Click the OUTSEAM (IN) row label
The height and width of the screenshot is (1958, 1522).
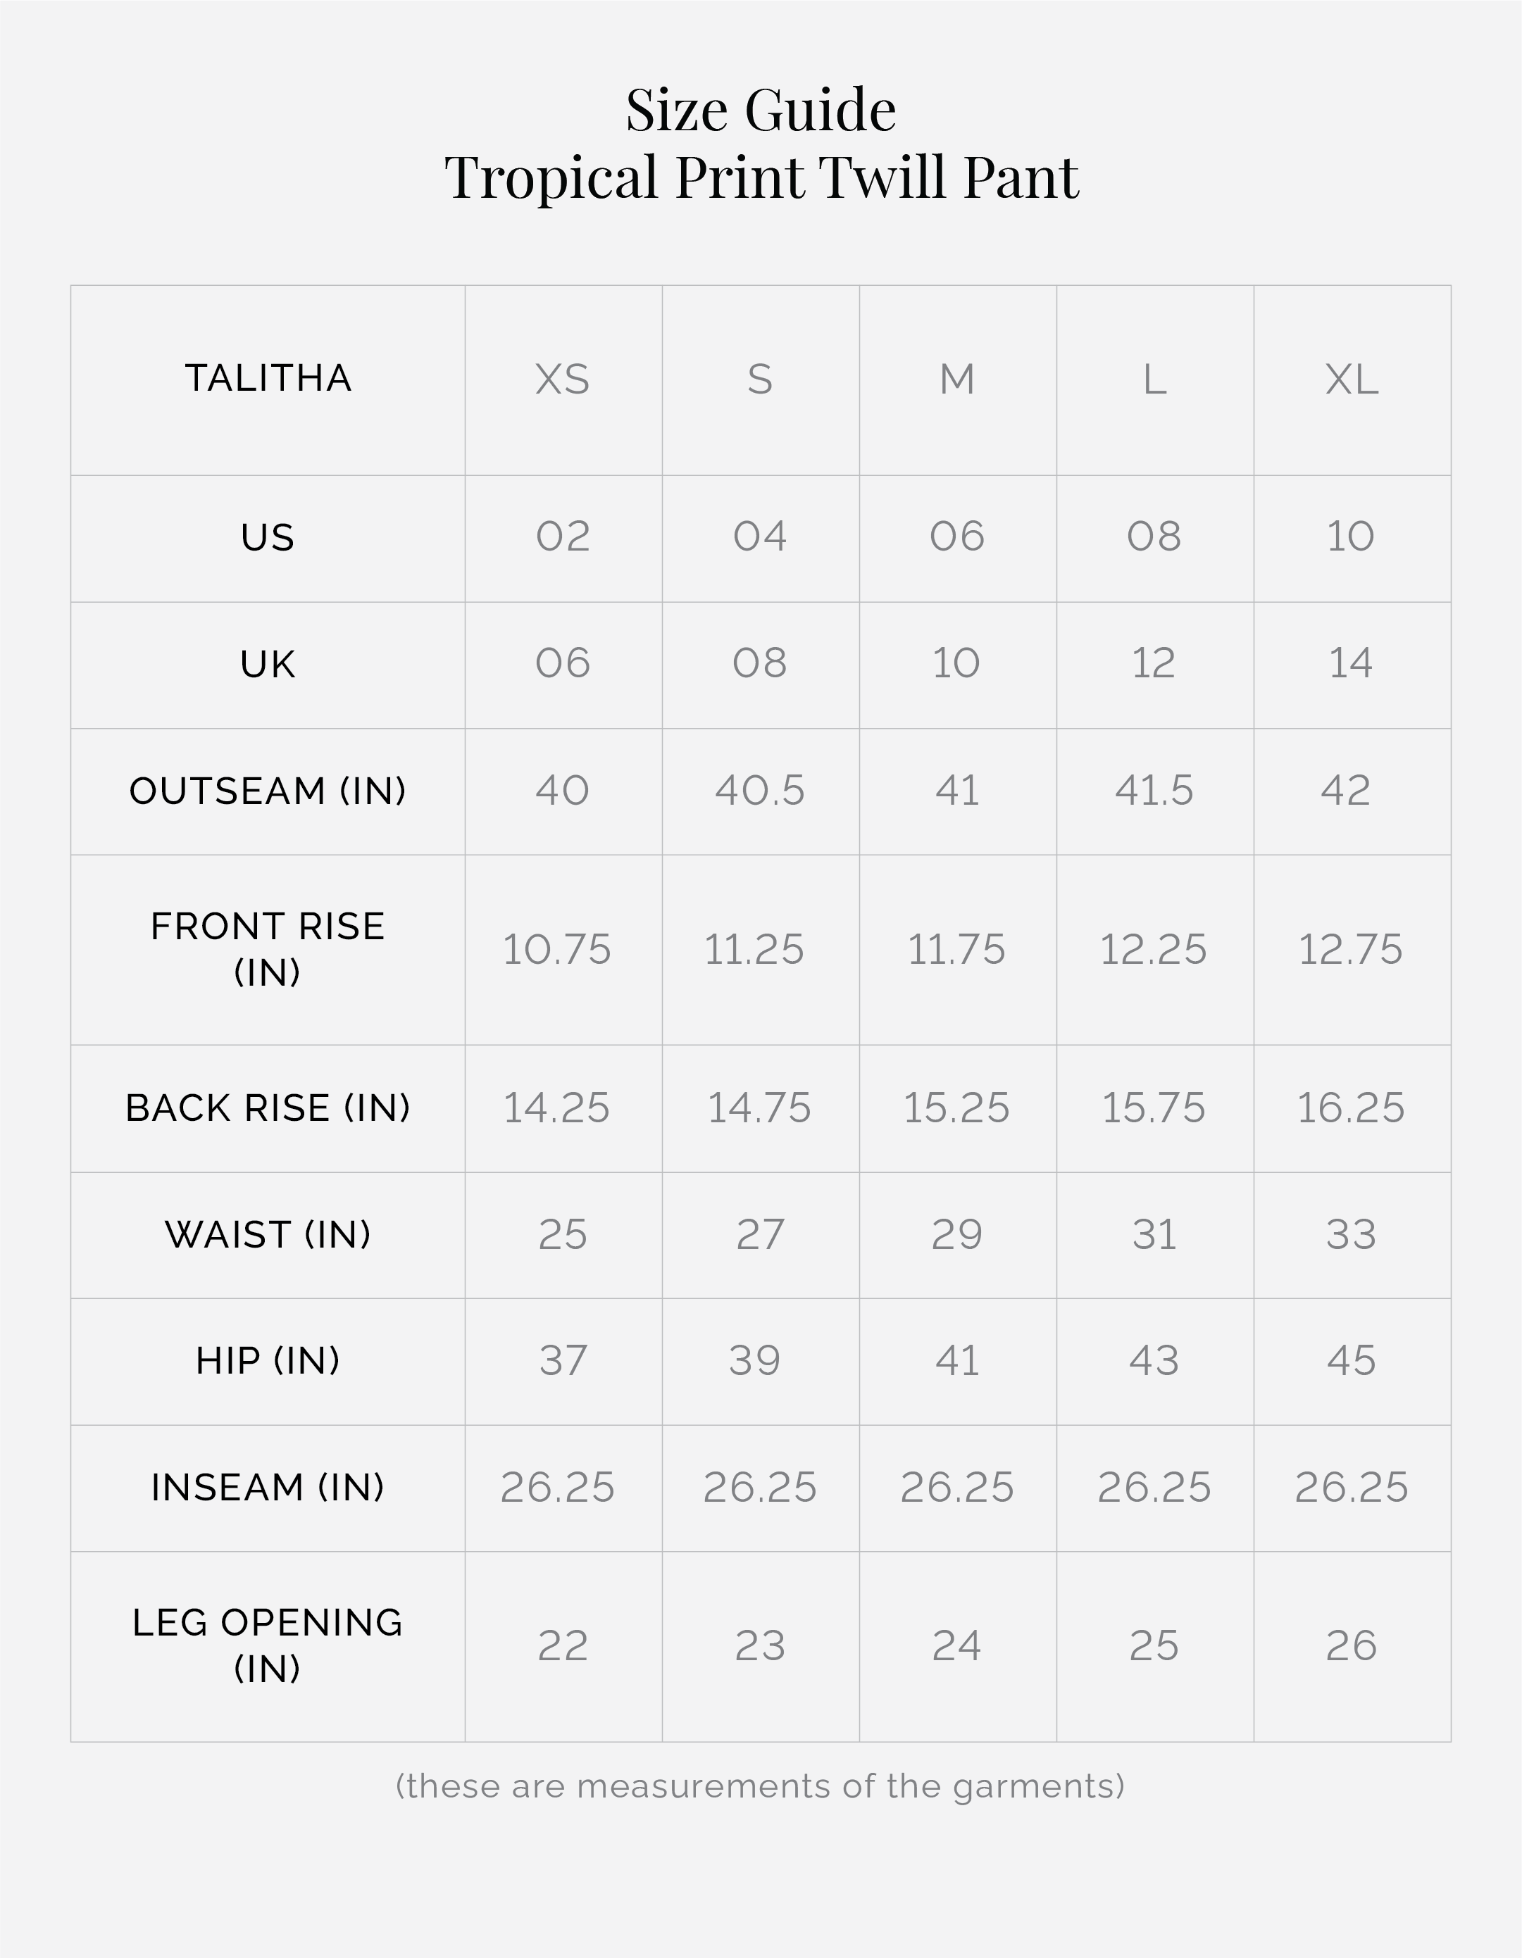click(x=267, y=791)
